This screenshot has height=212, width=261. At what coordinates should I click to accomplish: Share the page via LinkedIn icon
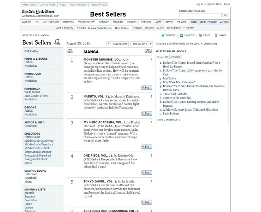181,35
